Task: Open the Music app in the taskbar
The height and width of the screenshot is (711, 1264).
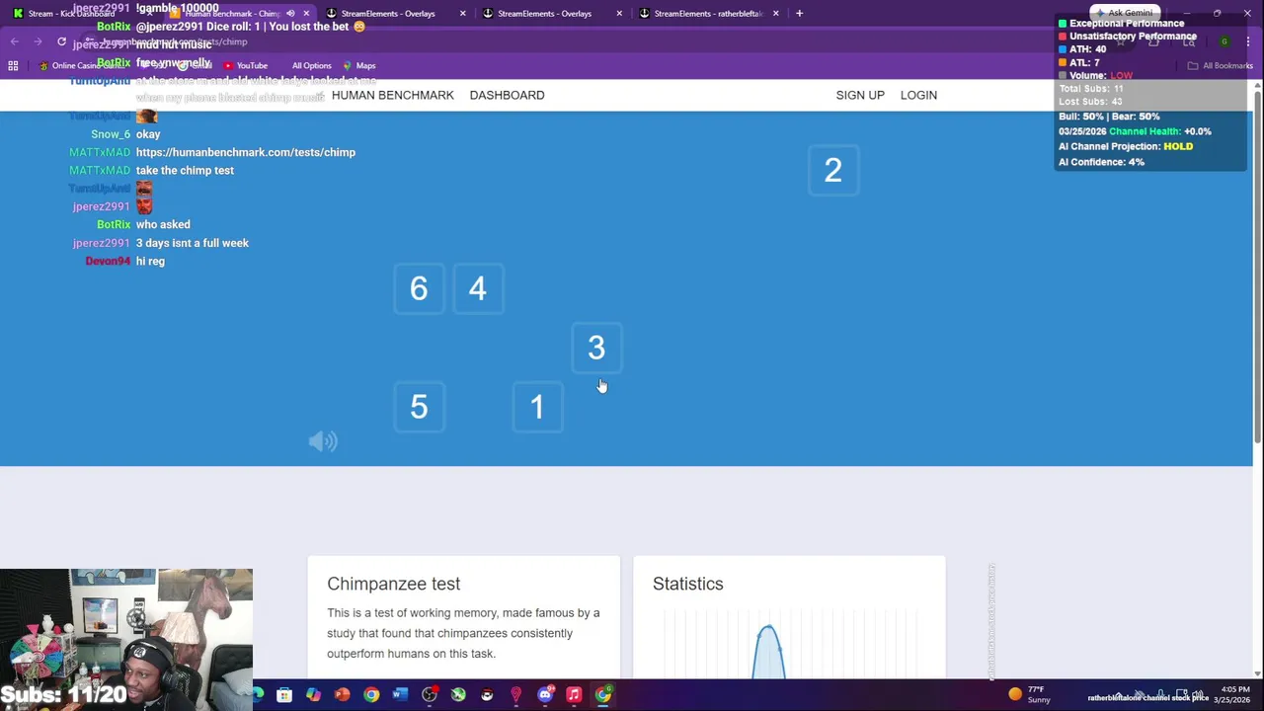Action: click(x=574, y=695)
